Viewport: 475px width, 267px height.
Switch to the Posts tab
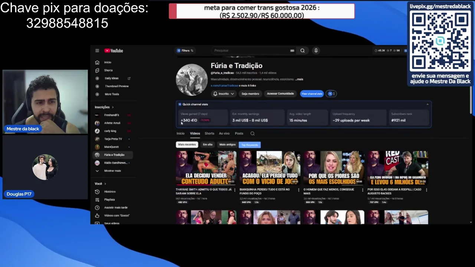(239, 133)
